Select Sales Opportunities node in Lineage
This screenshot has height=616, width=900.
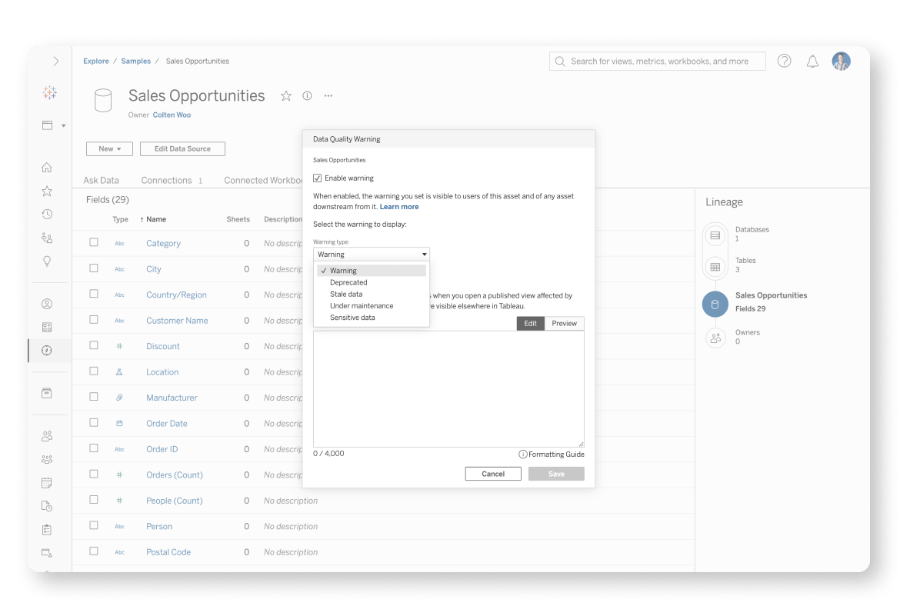715,304
